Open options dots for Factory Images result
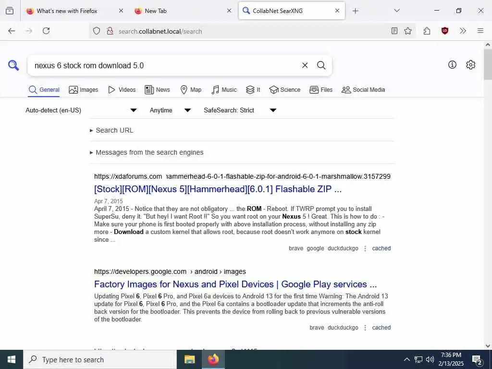This screenshot has width=492, height=369. pos(365,328)
